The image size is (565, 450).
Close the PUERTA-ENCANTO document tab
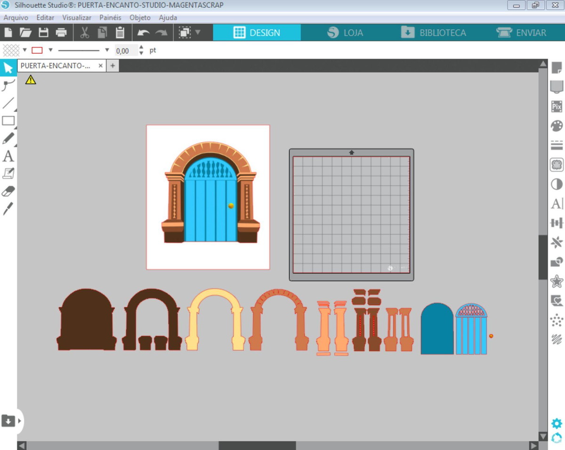point(101,66)
